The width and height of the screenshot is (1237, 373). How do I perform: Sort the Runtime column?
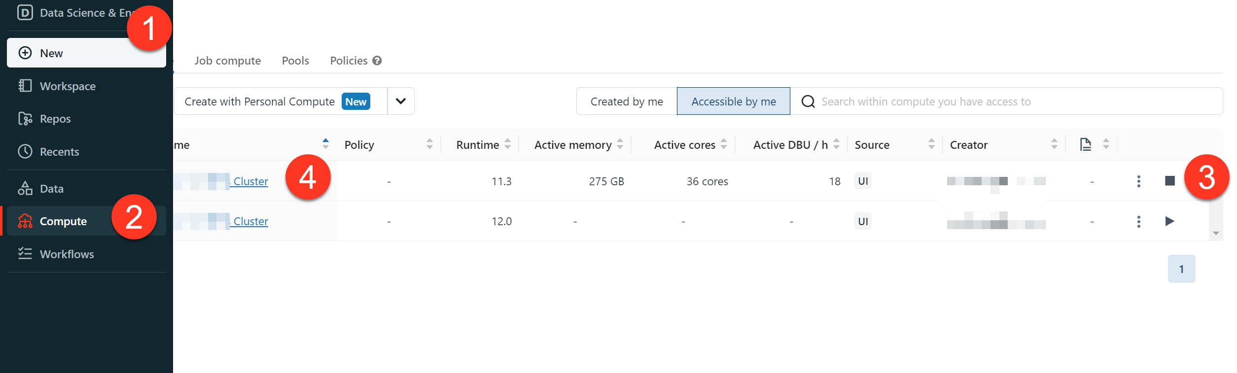tap(508, 144)
